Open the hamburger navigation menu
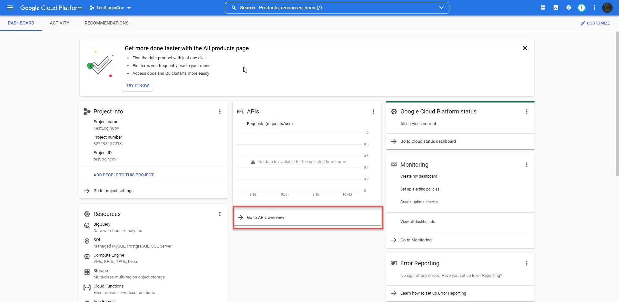The height and width of the screenshot is (302, 619). [10, 8]
